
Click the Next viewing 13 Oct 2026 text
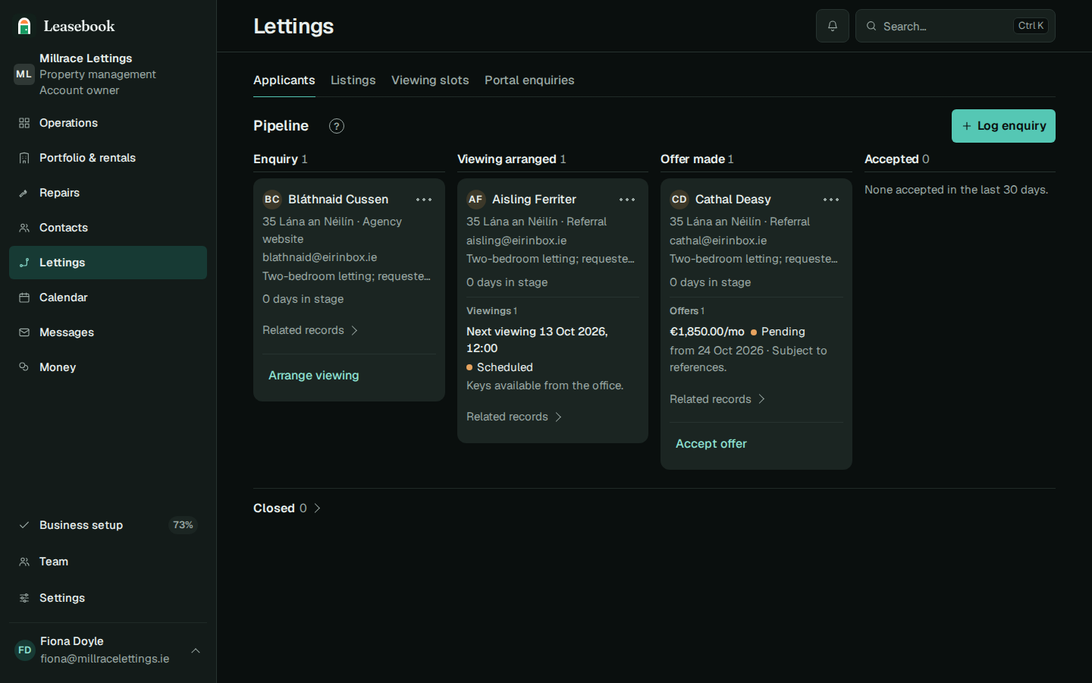pyautogui.click(x=537, y=340)
